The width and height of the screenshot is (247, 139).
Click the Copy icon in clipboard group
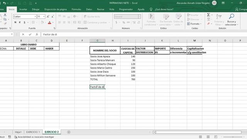tap(5, 19)
